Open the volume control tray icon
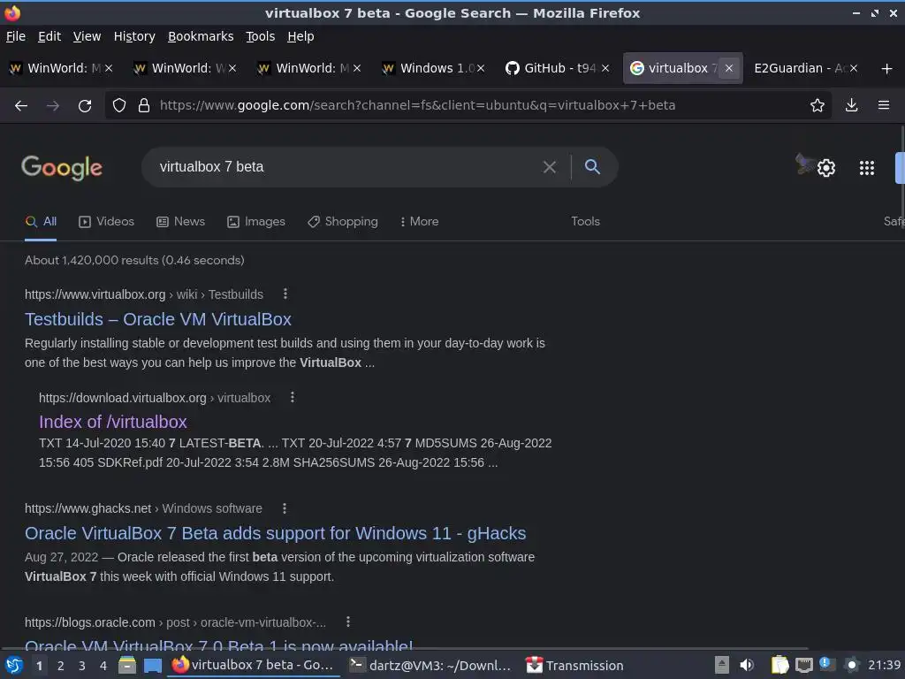This screenshot has height=679, width=905. point(747,665)
